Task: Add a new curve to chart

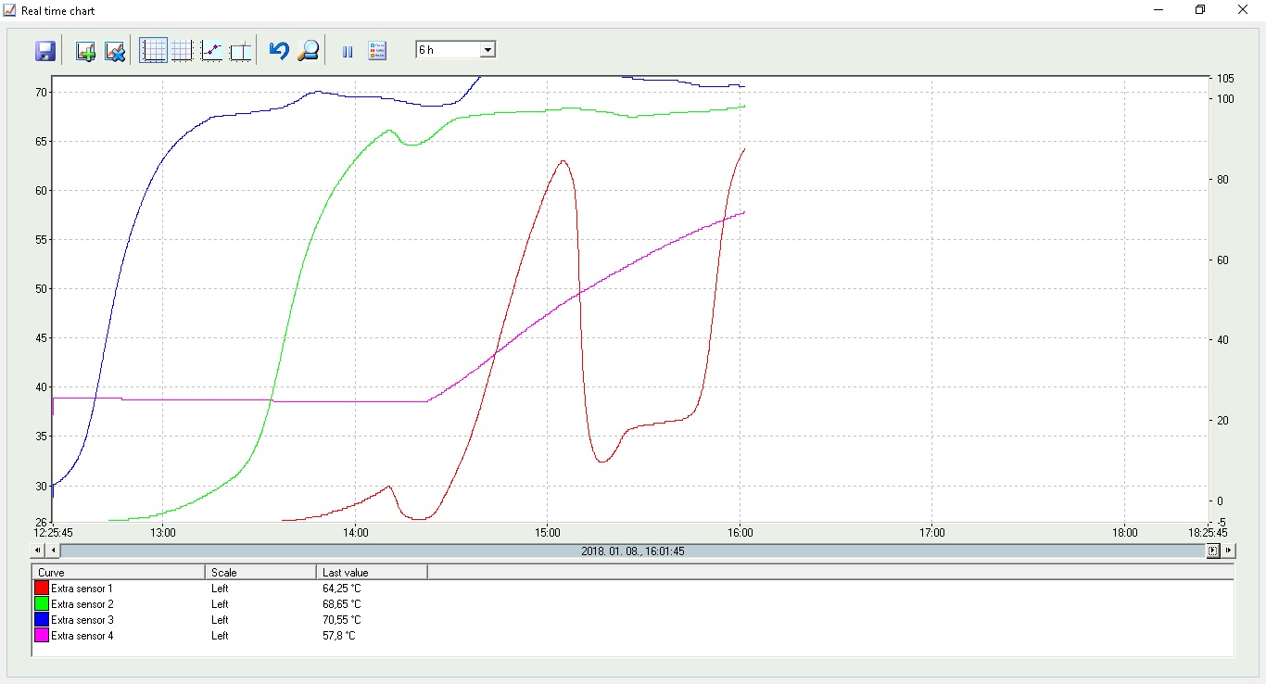Action: (x=85, y=51)
